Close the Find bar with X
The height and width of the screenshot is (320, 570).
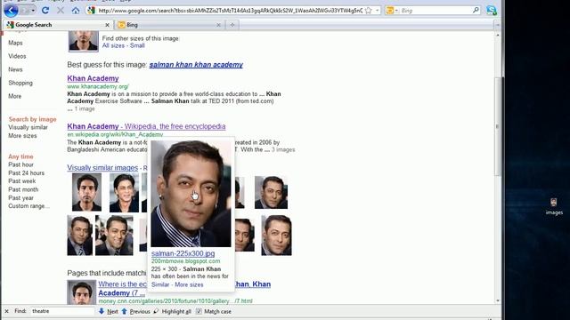pos(6,311)
